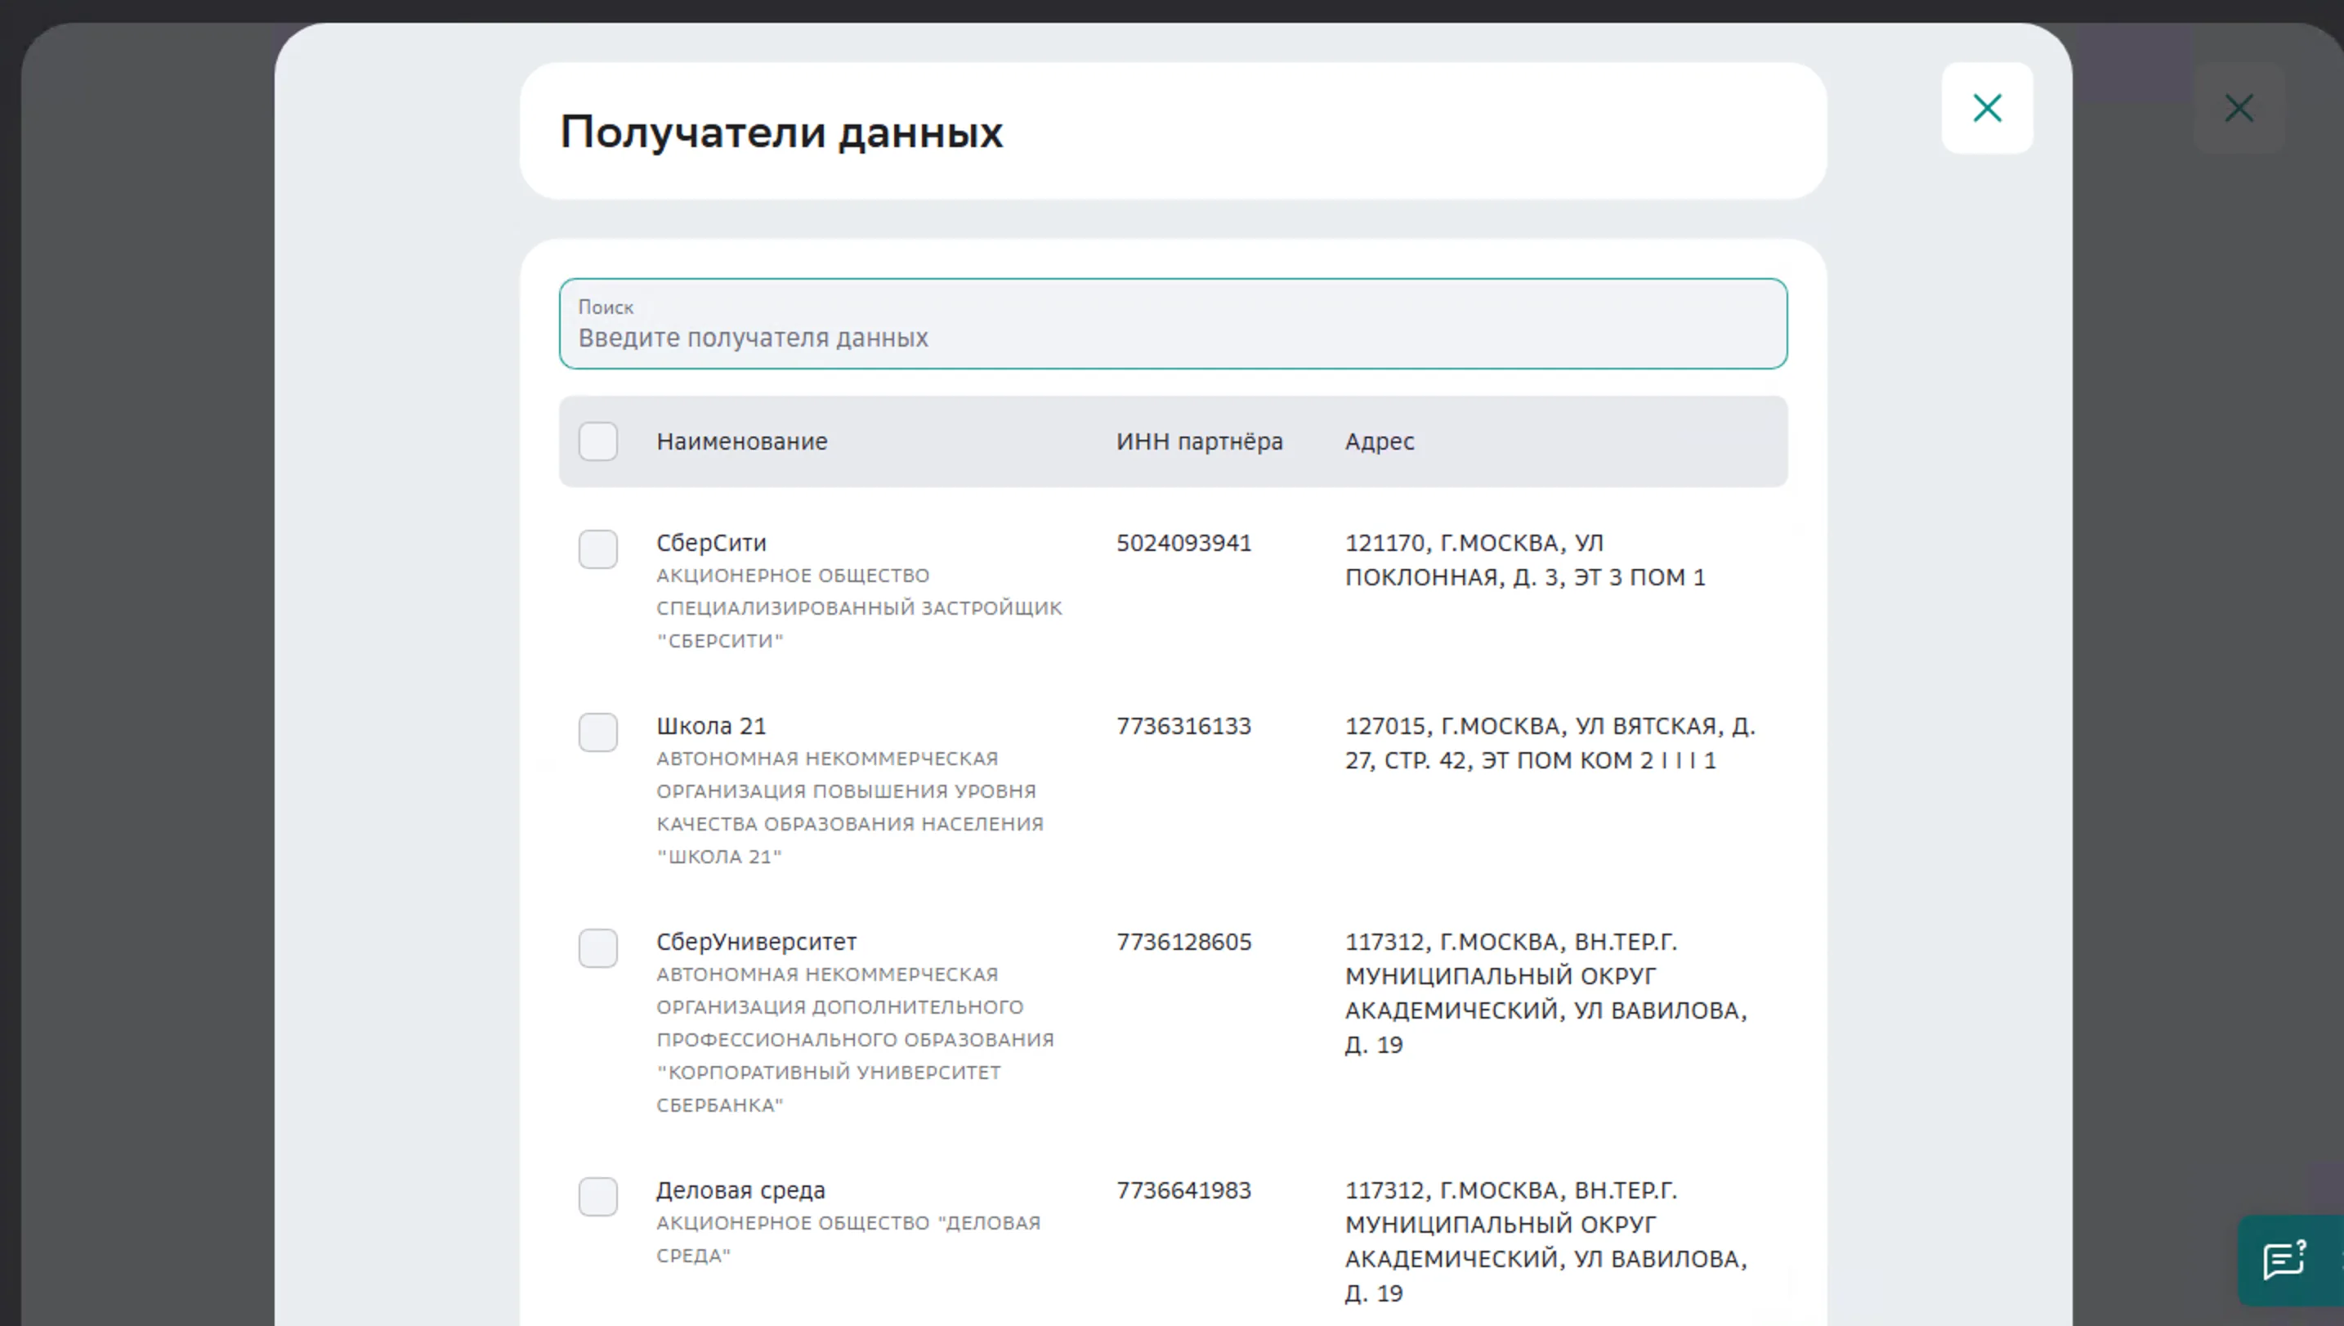Check the СберСити recipient checkbox
The image size is (2344, 1326).
click(598, 549)
